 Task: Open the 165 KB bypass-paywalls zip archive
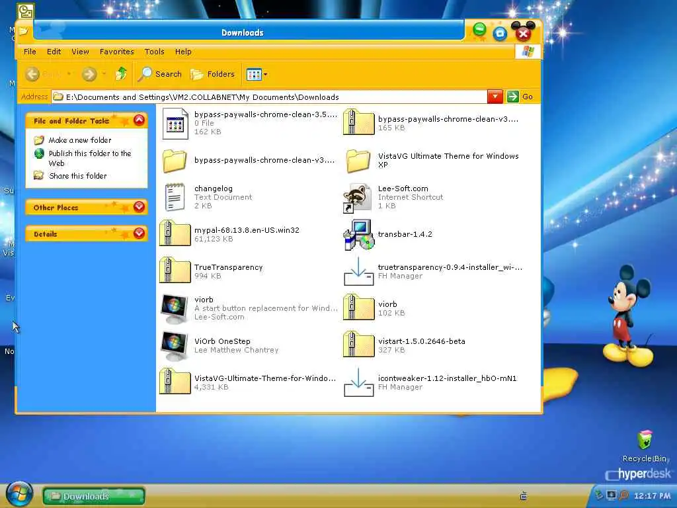[x=358, y=122]
